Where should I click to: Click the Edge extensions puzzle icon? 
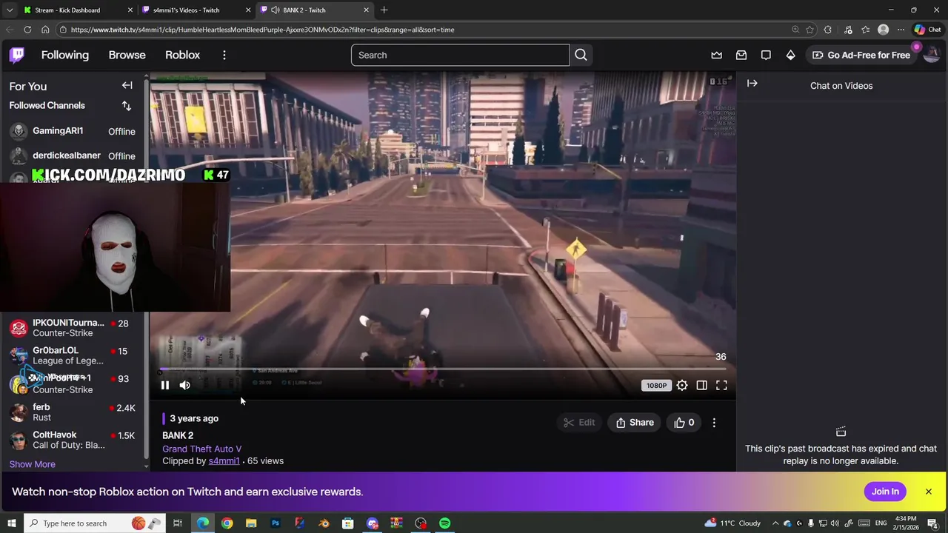point(828,30)
